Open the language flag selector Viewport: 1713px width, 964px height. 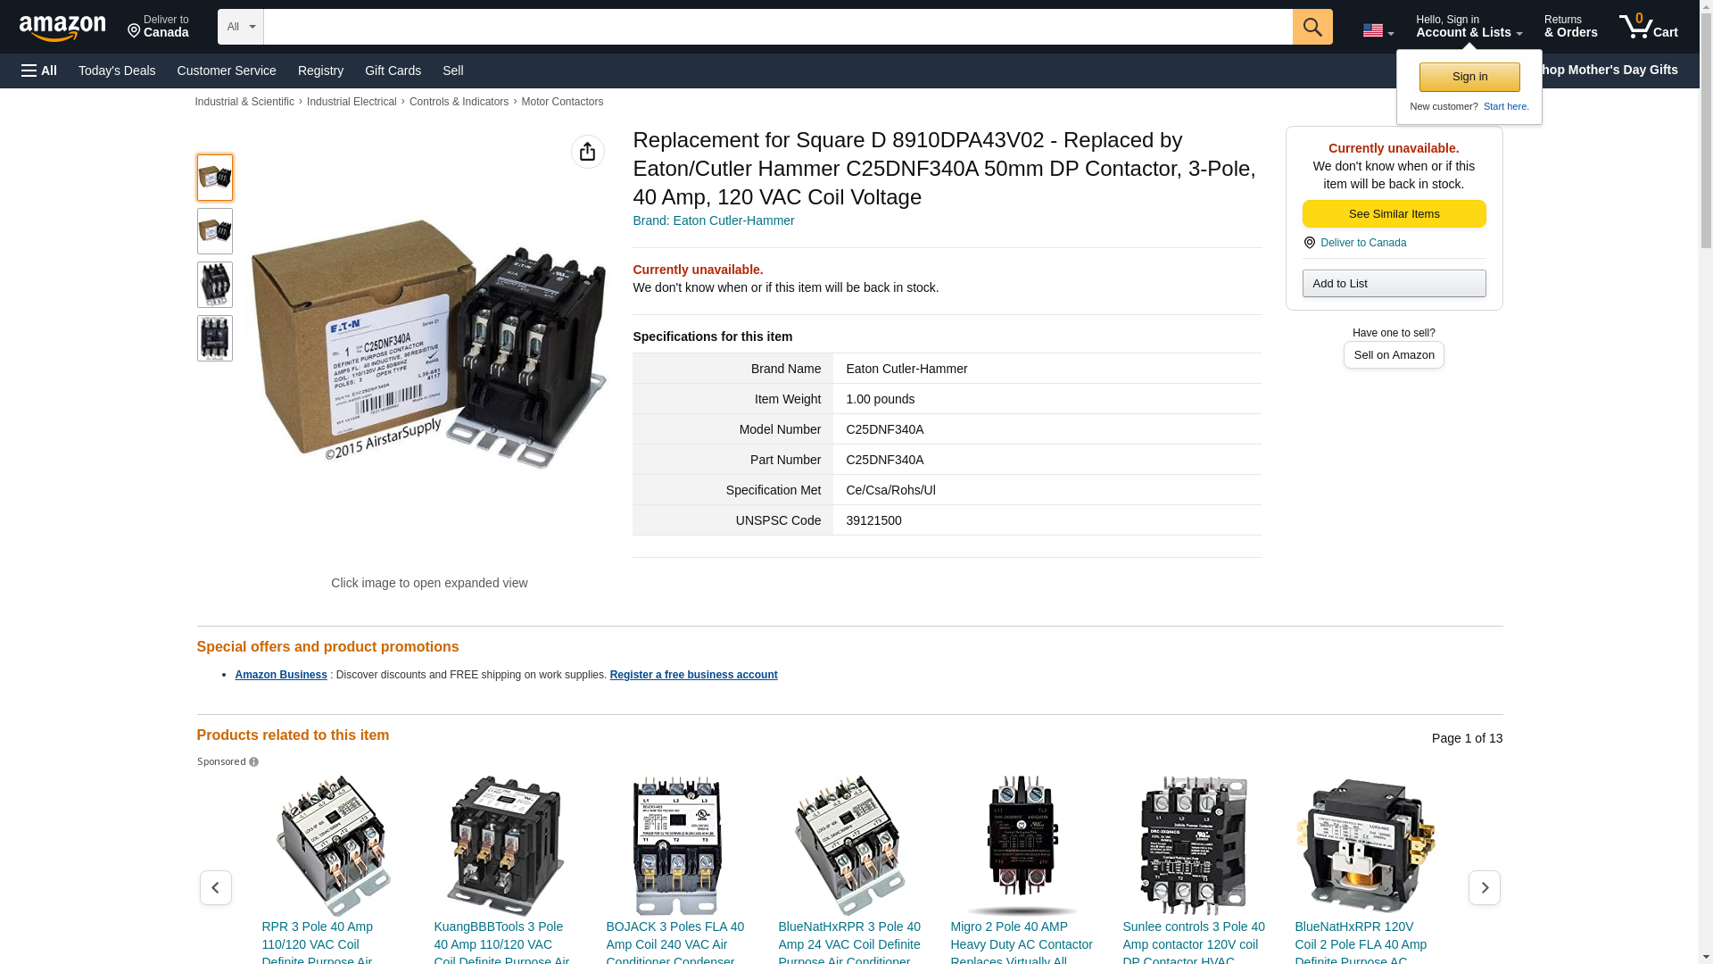(1378, 30)
